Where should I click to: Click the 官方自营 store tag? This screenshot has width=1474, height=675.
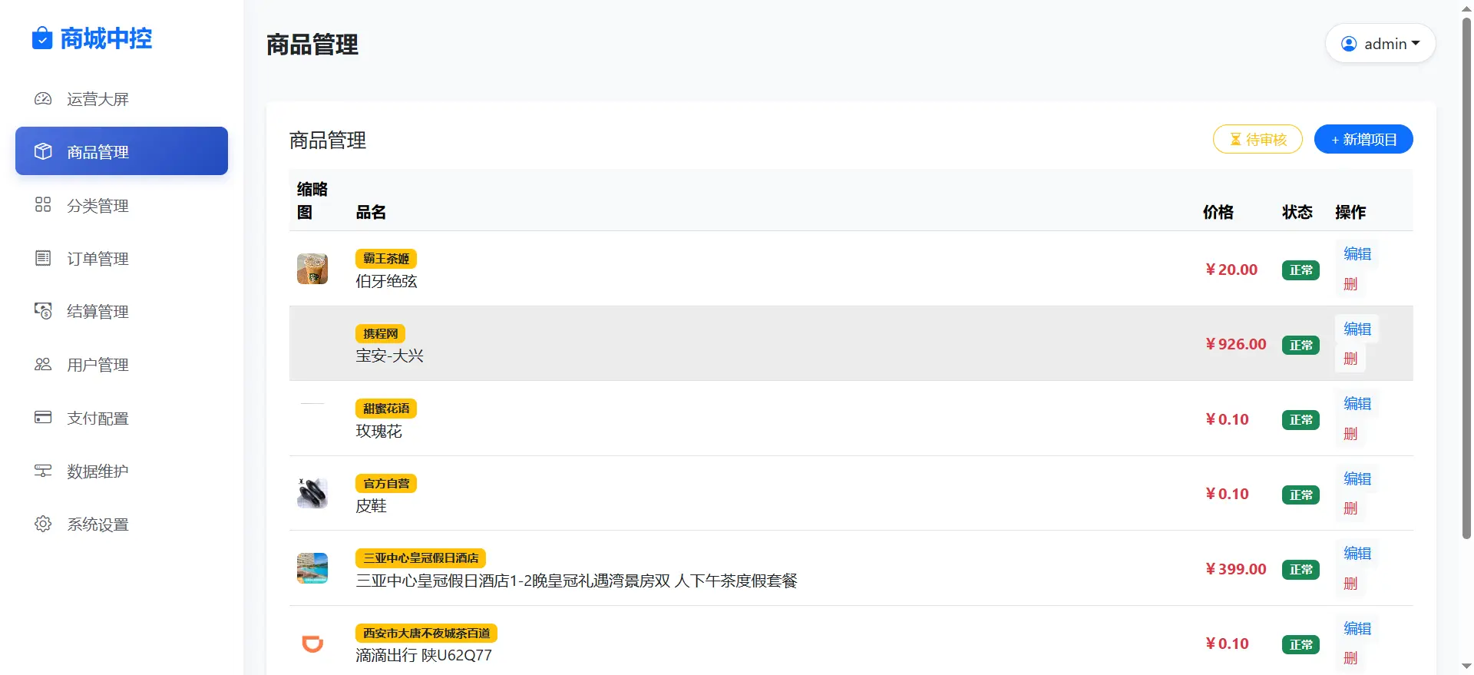pos(386,483)
